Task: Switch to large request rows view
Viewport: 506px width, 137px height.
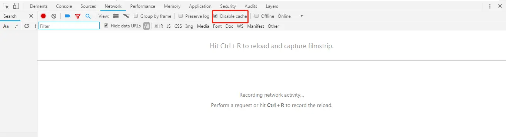Action: click(x=116, y=16)
